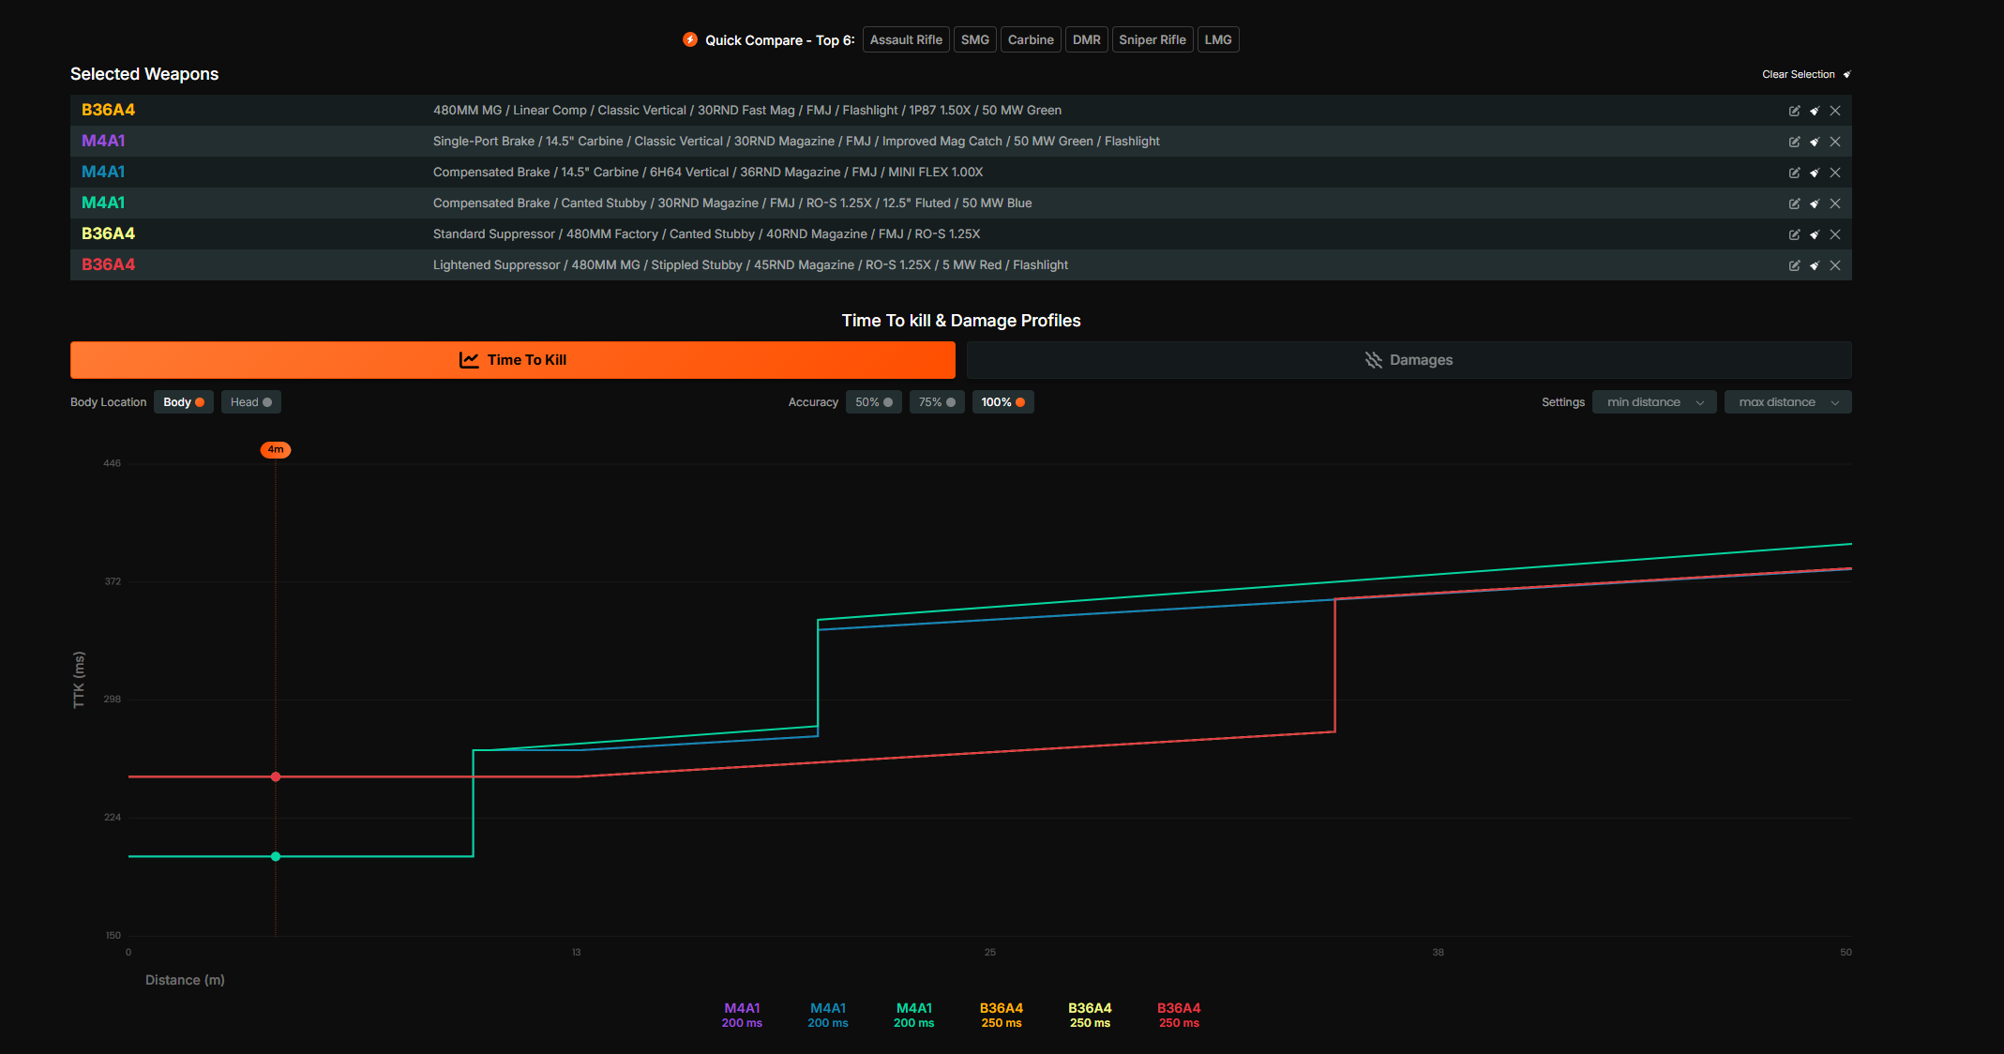Viewport: 2004px width, 1054px height.
Task: Open the max distance dropdown
Action: [1787, 402]
